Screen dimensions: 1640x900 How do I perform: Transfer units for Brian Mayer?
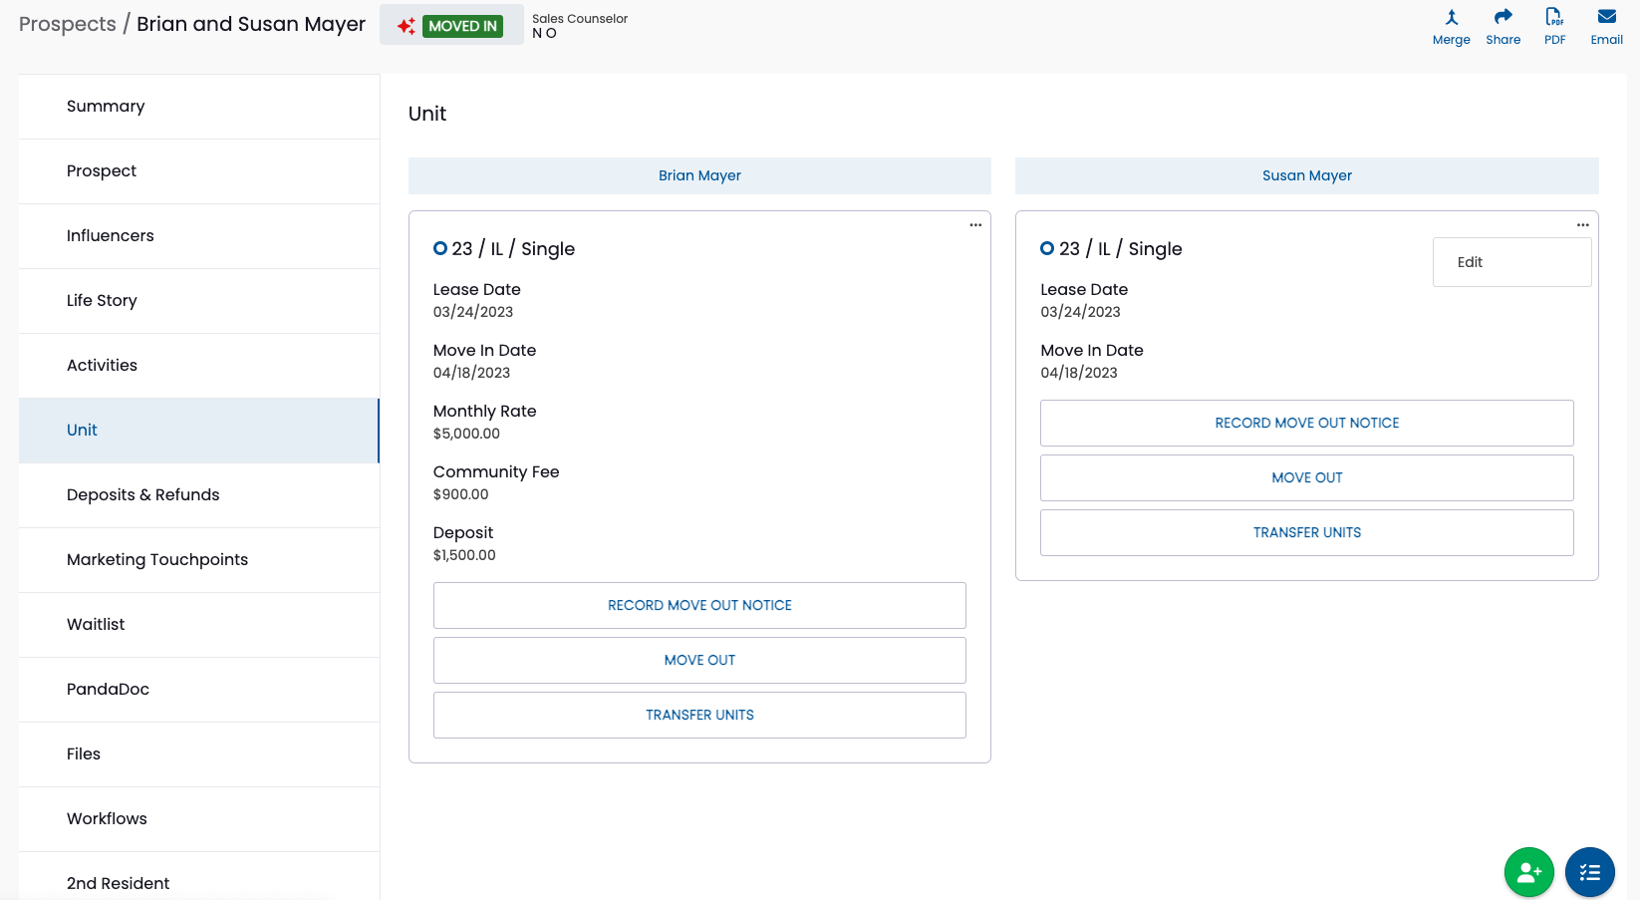tap(699, 716)
